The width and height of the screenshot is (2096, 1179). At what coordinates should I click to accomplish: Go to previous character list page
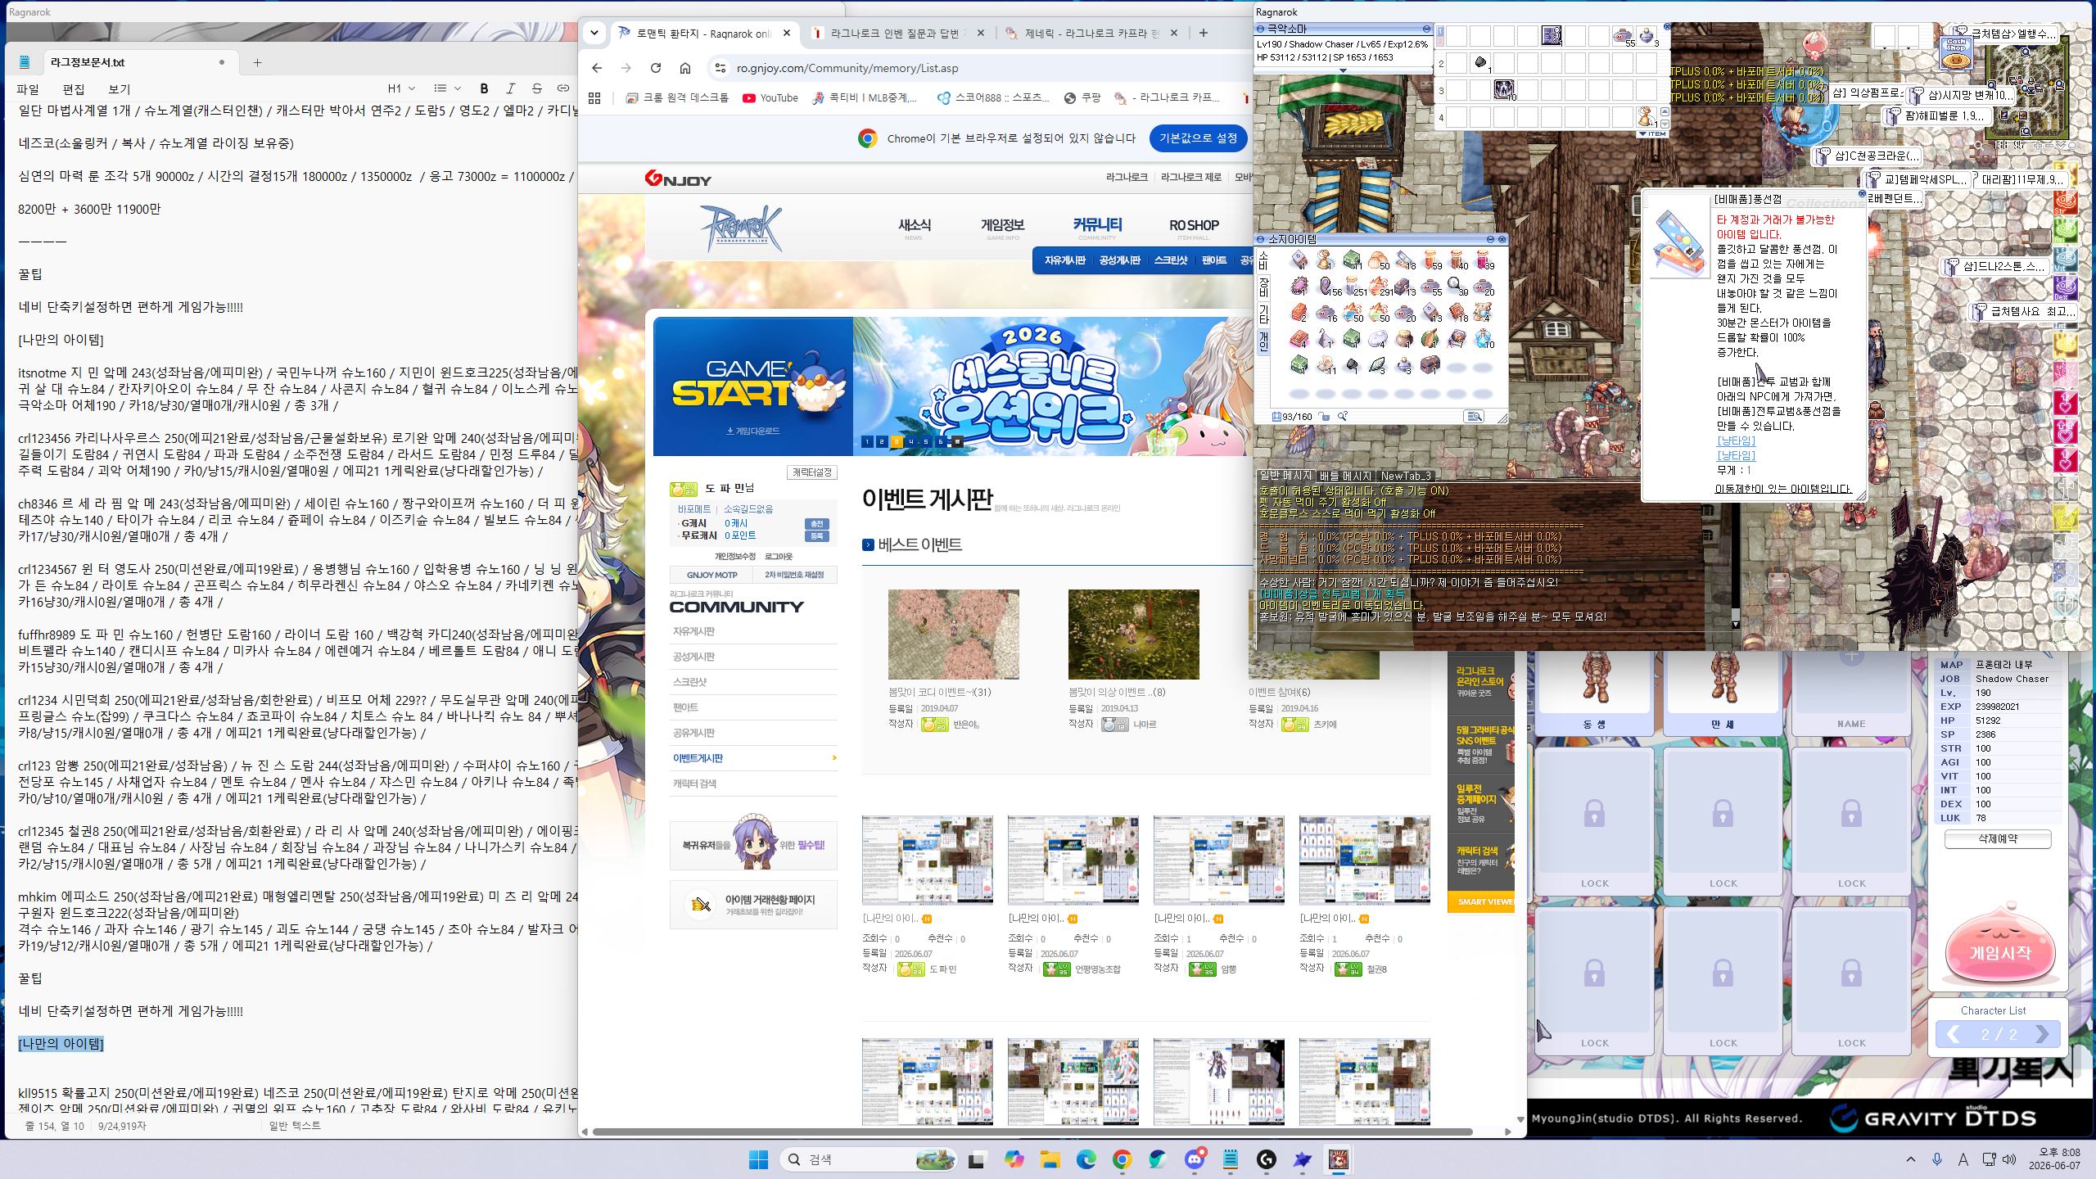coord(1954,1034)
